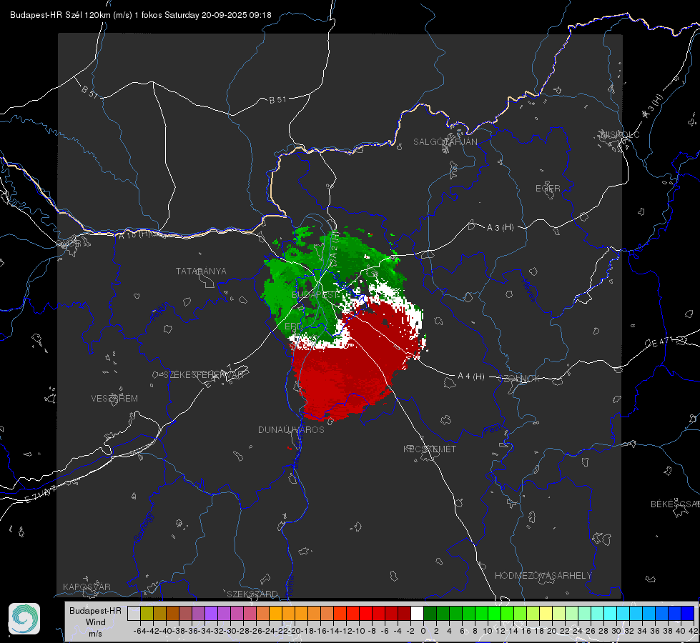
Task: Select the KECSKEMÉT label
Action: click(430, 449)
